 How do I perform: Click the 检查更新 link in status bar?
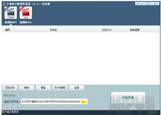pyautogui.click(x=152, y=112)
